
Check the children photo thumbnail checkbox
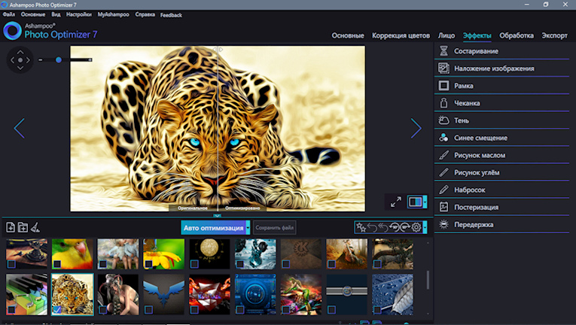point(103,263)
